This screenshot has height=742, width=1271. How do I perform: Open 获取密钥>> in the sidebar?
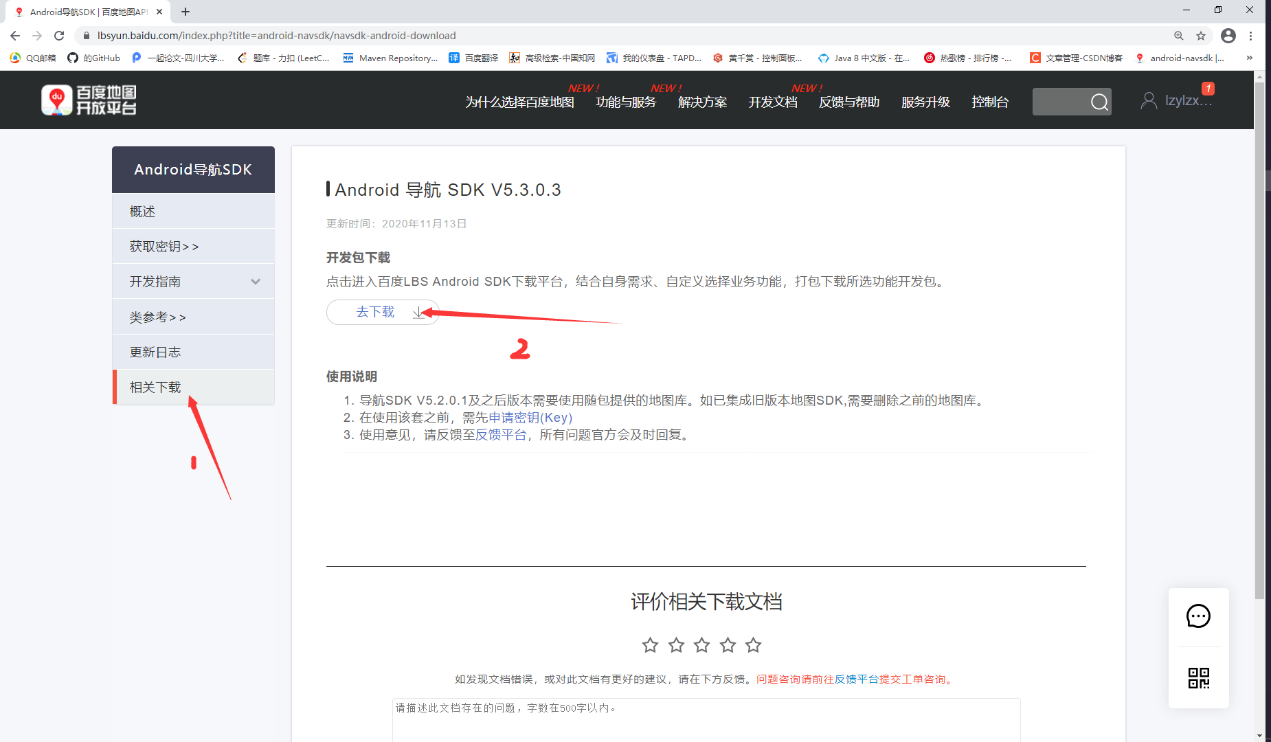click(193, 246)
